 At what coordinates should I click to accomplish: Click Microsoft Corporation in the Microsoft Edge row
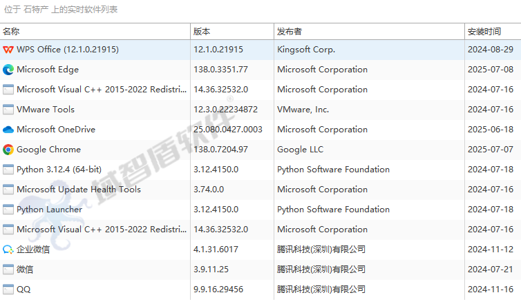click(322, 70)
